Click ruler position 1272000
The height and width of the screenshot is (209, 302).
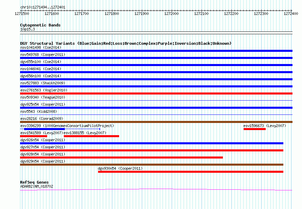(171, 14)
